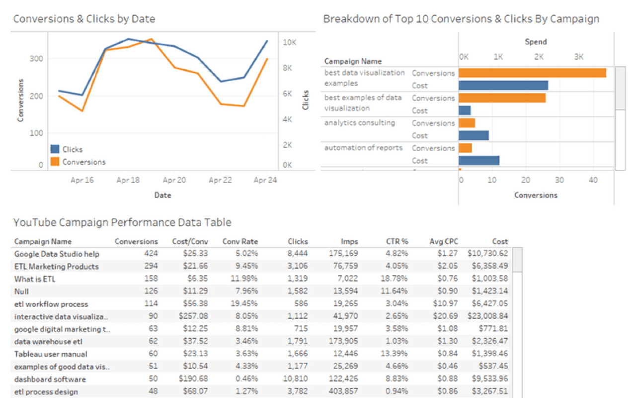Select the Null campaign row in table
Screen dimensions: 636x398
[x=21, y=292]
